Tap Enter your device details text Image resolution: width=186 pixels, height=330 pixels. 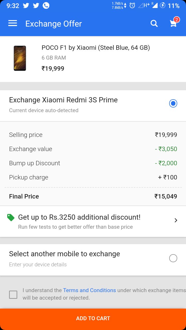click(x=38, y=265)
